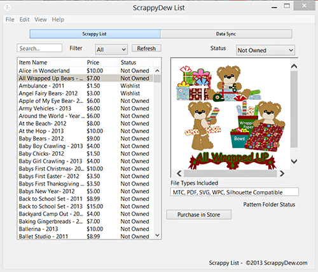Click the item list scrollbar thumb
The height and width of the screenshot is (272, 318).
157,78
